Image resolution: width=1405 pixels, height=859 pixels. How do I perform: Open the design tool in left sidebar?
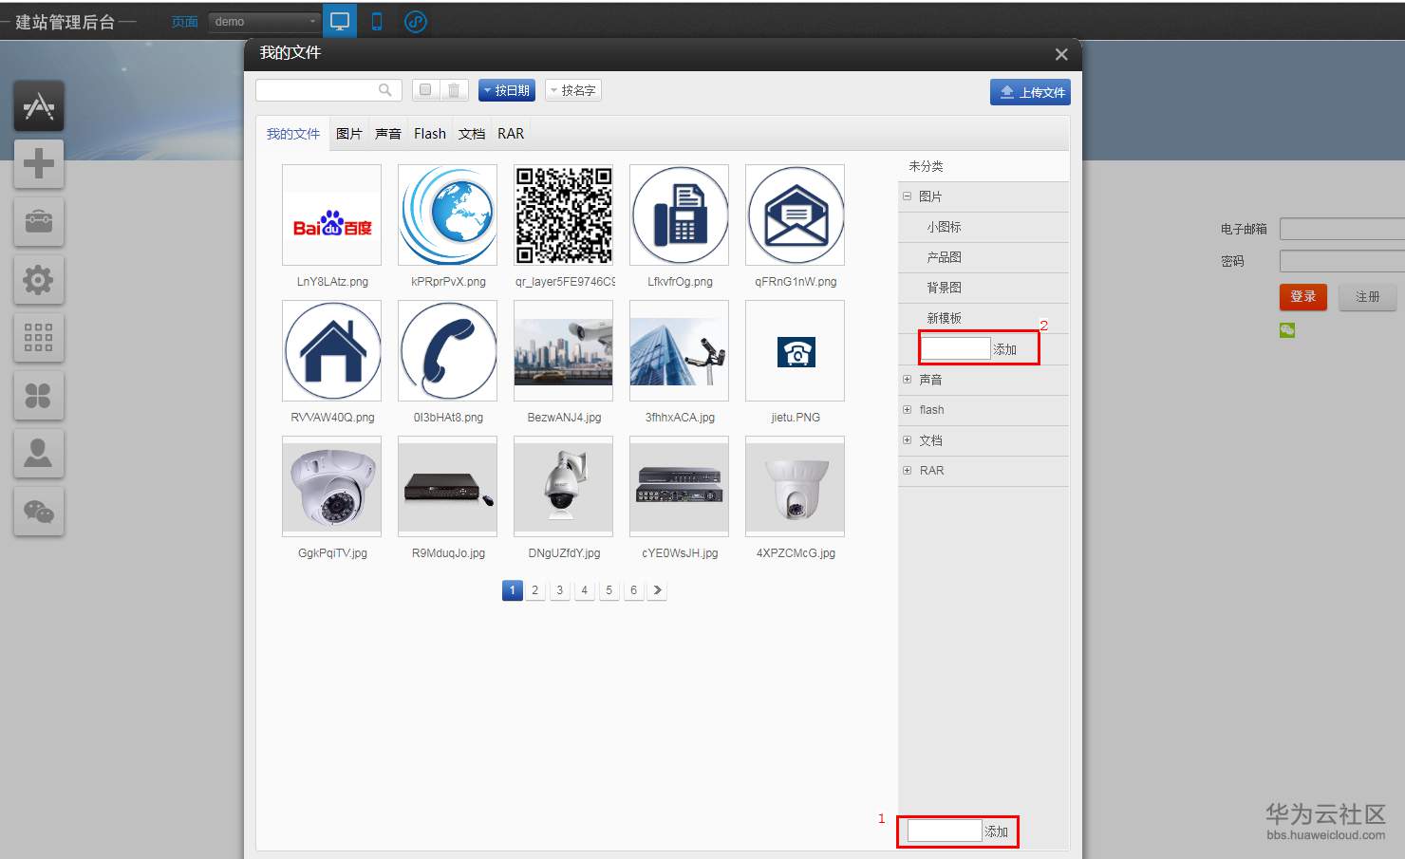[39, 105]
